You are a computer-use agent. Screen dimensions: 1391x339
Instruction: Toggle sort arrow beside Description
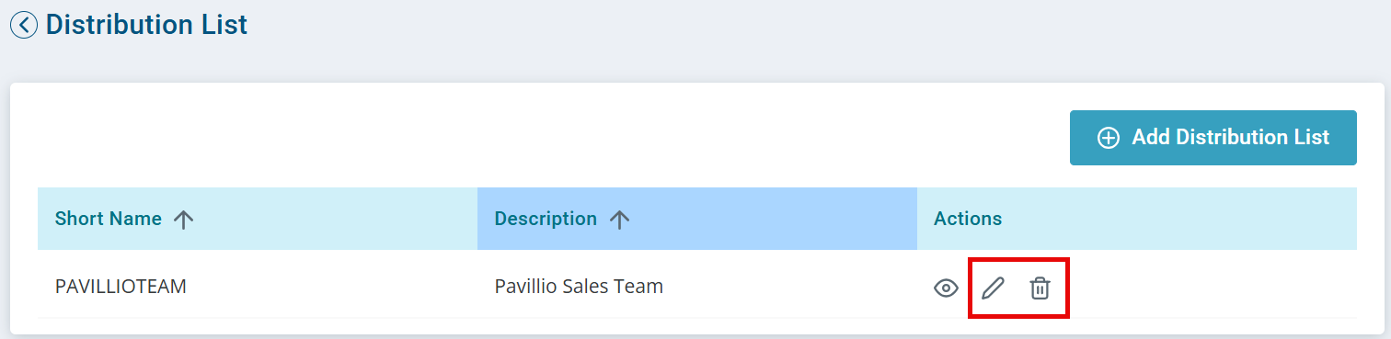tap(619, 220)
